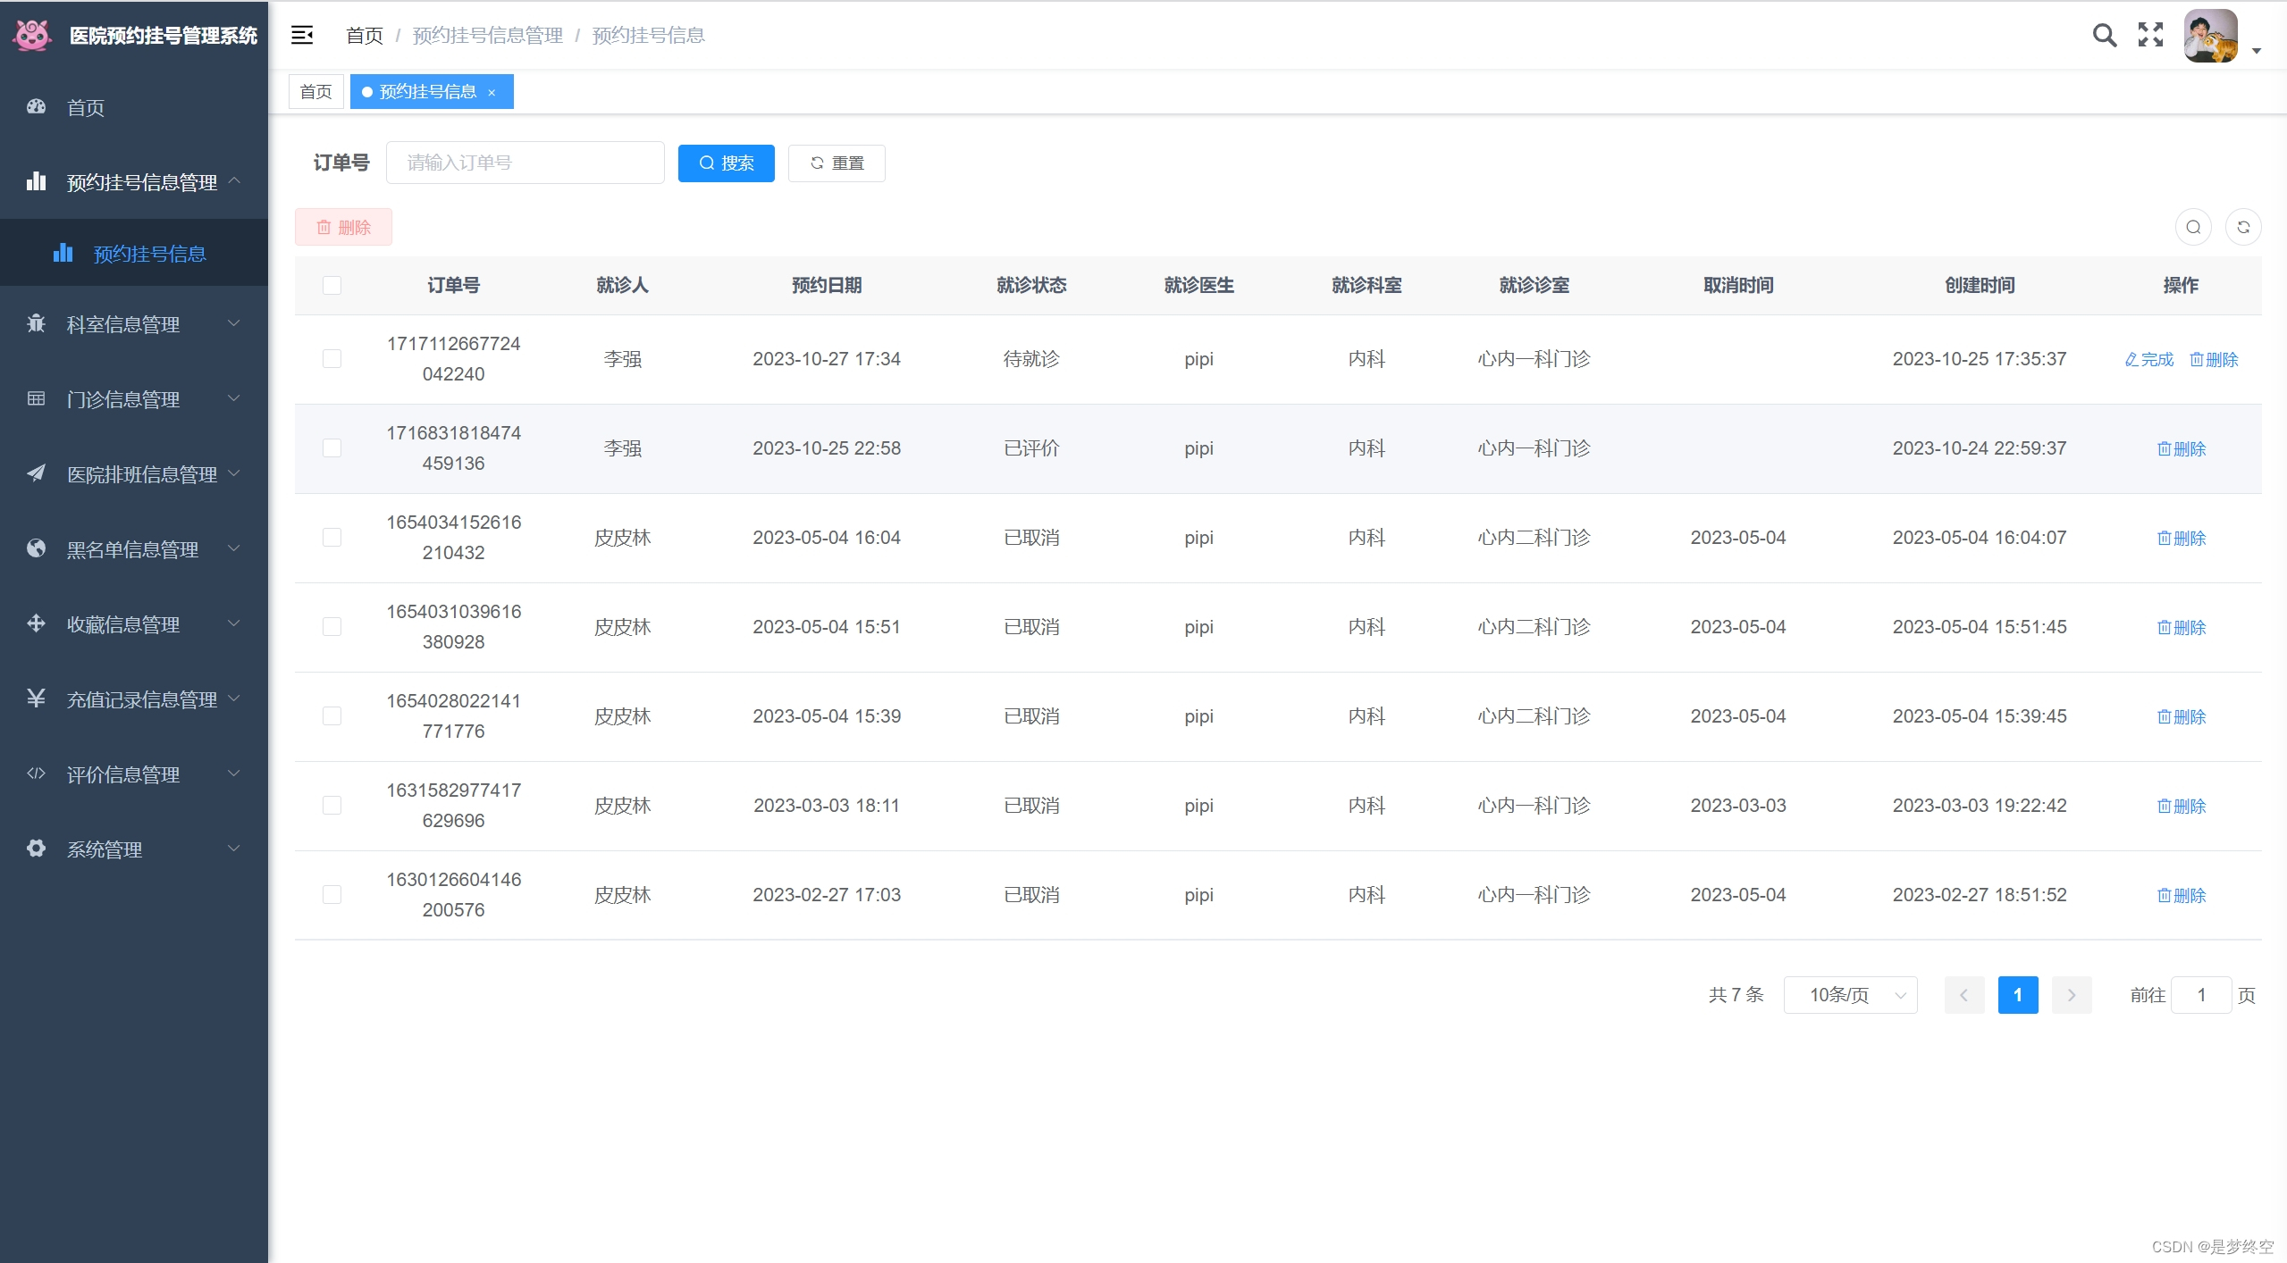The height and width of the screenshot is (1263, 2287).
Task: Close the 预约挂号信息 tab with x
Action: (x=492, y=92)
